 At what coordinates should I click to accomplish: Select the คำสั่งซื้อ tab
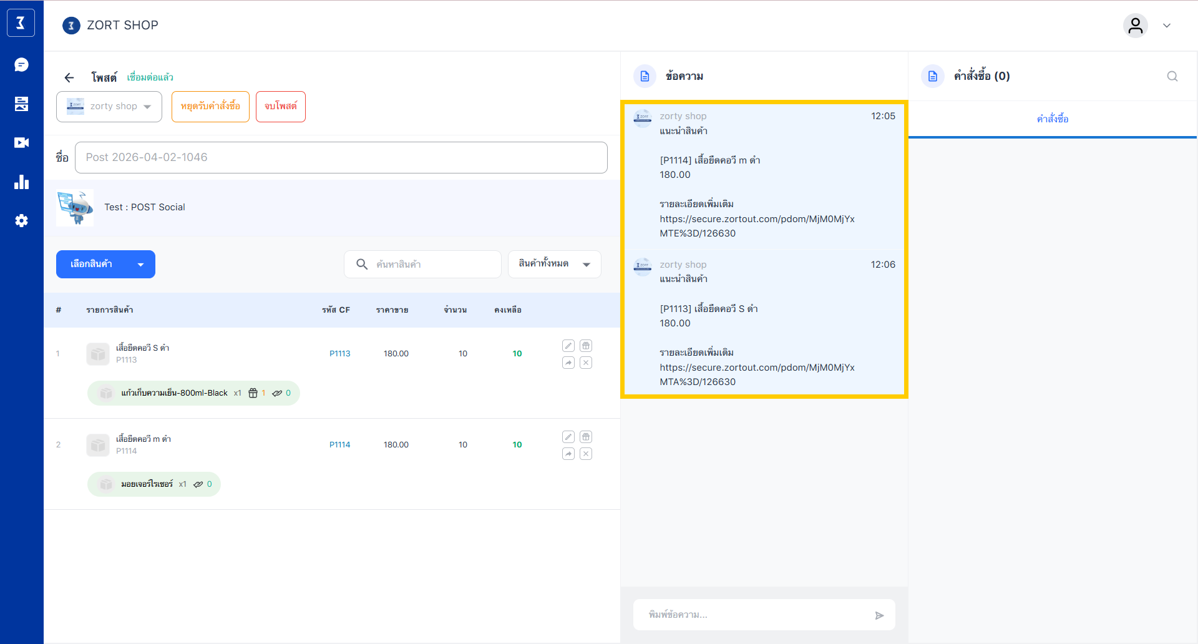point(1052,119)
